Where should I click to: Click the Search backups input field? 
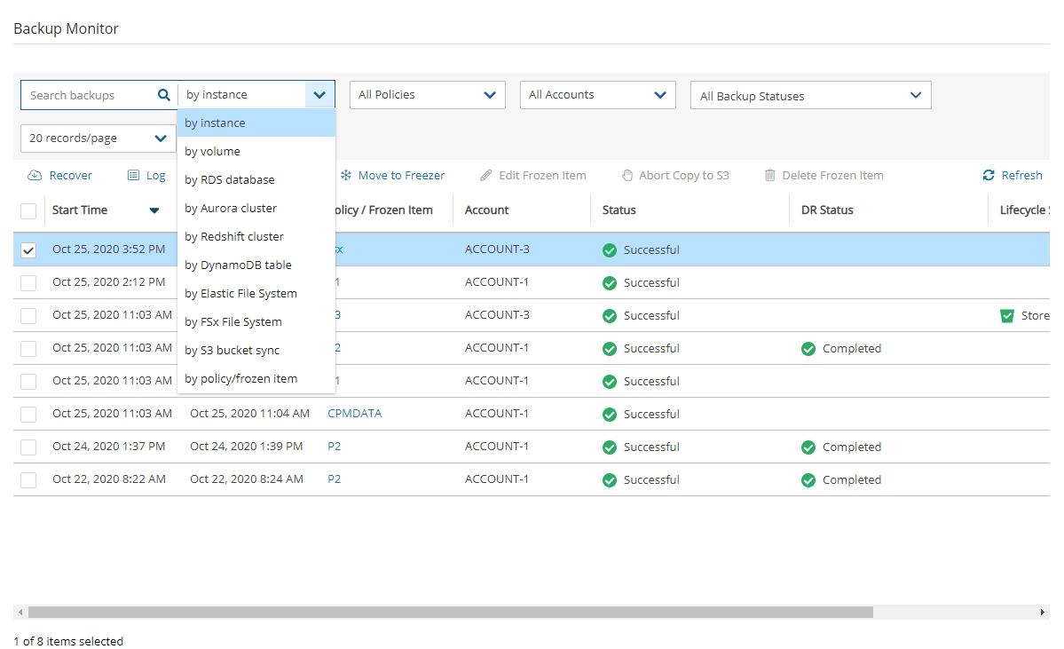(87, 95)
